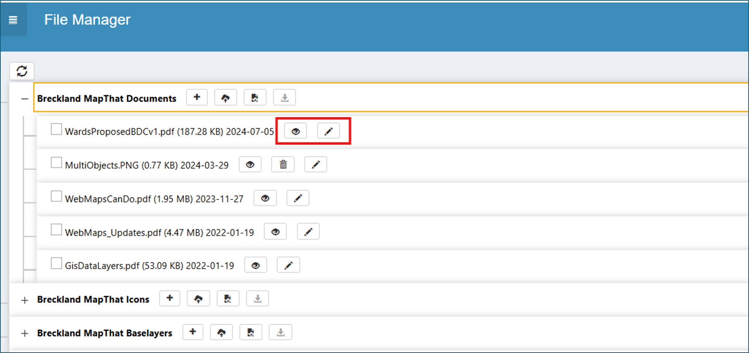The image size is (749, 353).
Task: View MultiObjects.PNG via its eye icon
Action: [250, 165]
